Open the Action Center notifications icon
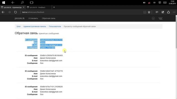This screenshot has height=99, width=177. pos(160,2)
